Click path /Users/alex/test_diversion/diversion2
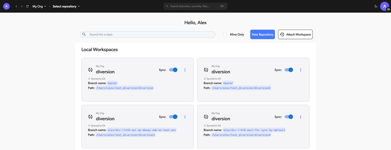 (x=241, y=88)
